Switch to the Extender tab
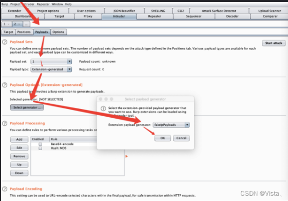 (15, 11)
